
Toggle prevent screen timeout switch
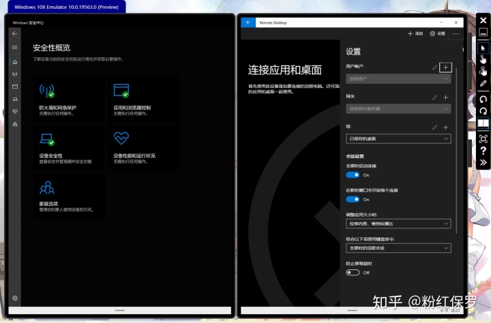coord(353,273)
